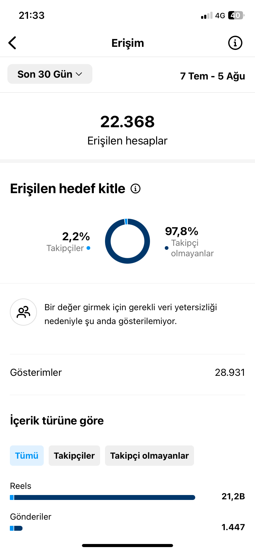Screen dimensions: 255x552
Task: Tap the battery indicator in status bar
Action: [x=236, y=15]
